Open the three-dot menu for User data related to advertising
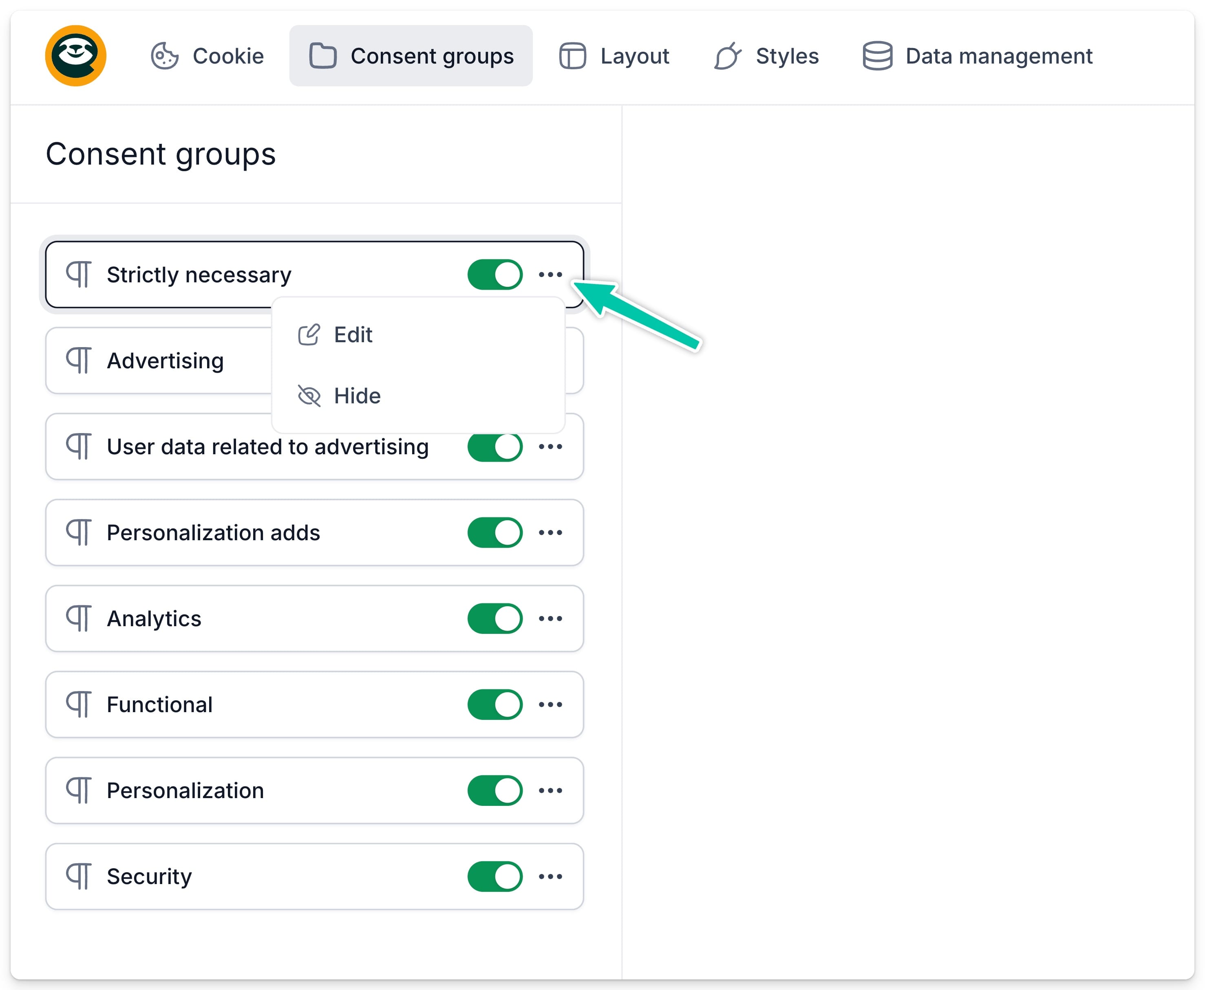 [551, 447]
